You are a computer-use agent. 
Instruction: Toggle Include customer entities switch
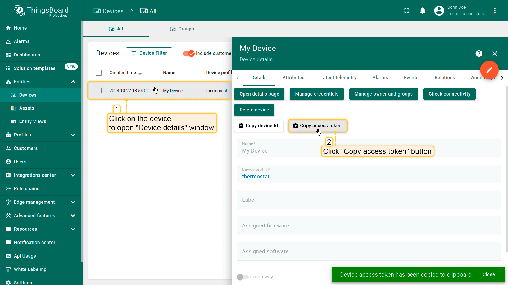point(189,53)
